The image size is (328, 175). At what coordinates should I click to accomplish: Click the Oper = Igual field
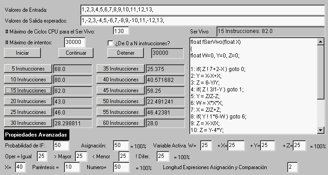42,156
